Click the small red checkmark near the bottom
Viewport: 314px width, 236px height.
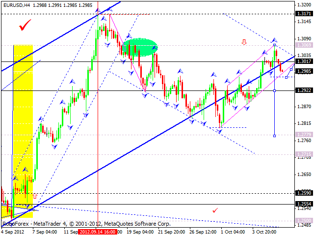tap(215, 210)
